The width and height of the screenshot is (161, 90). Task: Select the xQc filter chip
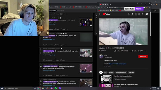[105, 72]
